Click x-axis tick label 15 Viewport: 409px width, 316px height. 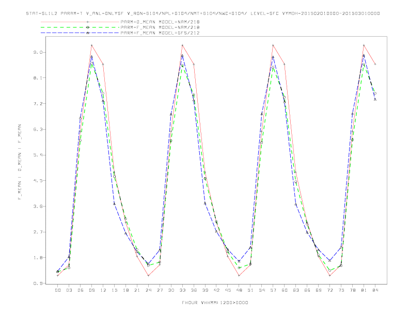click(x=115, y=290)
